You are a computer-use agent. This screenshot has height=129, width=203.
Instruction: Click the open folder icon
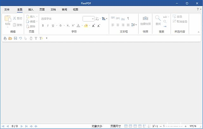click(x=10, y=38)
